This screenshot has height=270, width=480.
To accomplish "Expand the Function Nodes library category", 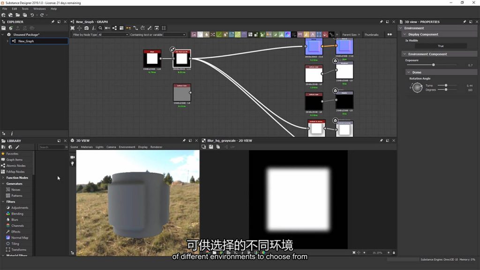I will (x=3, y=178).
